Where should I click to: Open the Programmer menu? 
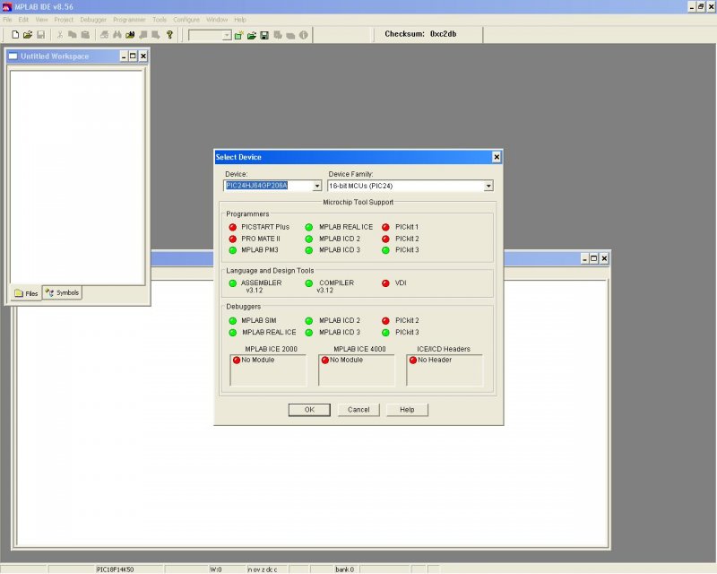(129, 20)
